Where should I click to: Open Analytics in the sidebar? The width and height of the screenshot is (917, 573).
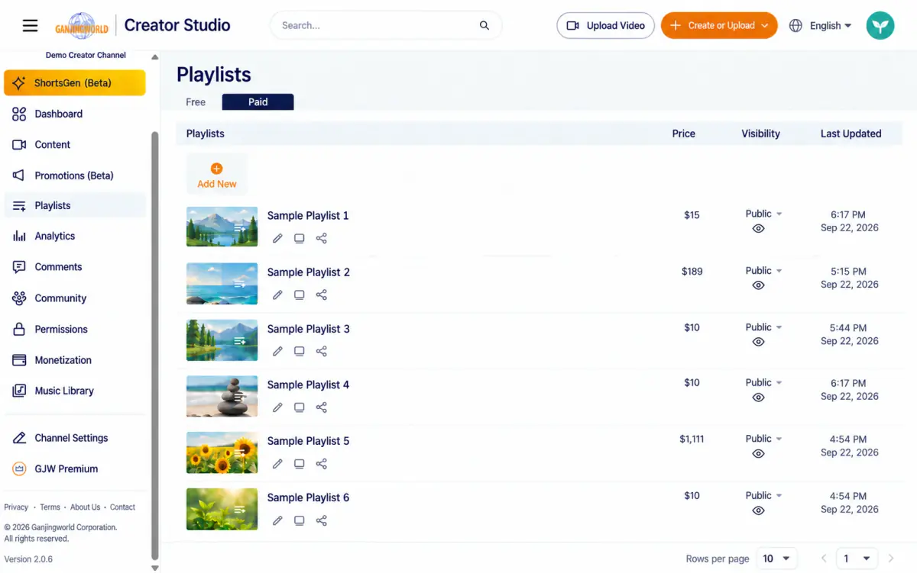75,236
